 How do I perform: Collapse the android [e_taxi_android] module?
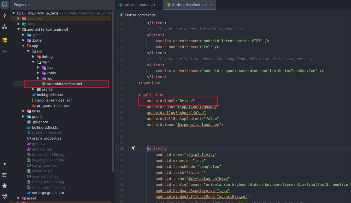(x=18, y=29)
